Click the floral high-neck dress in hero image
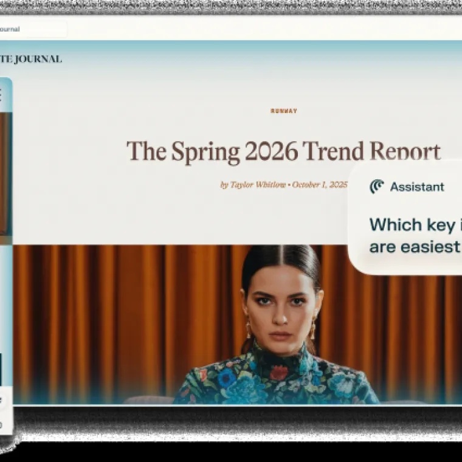Viewport: 462px width, 462px height. (277, 377)
